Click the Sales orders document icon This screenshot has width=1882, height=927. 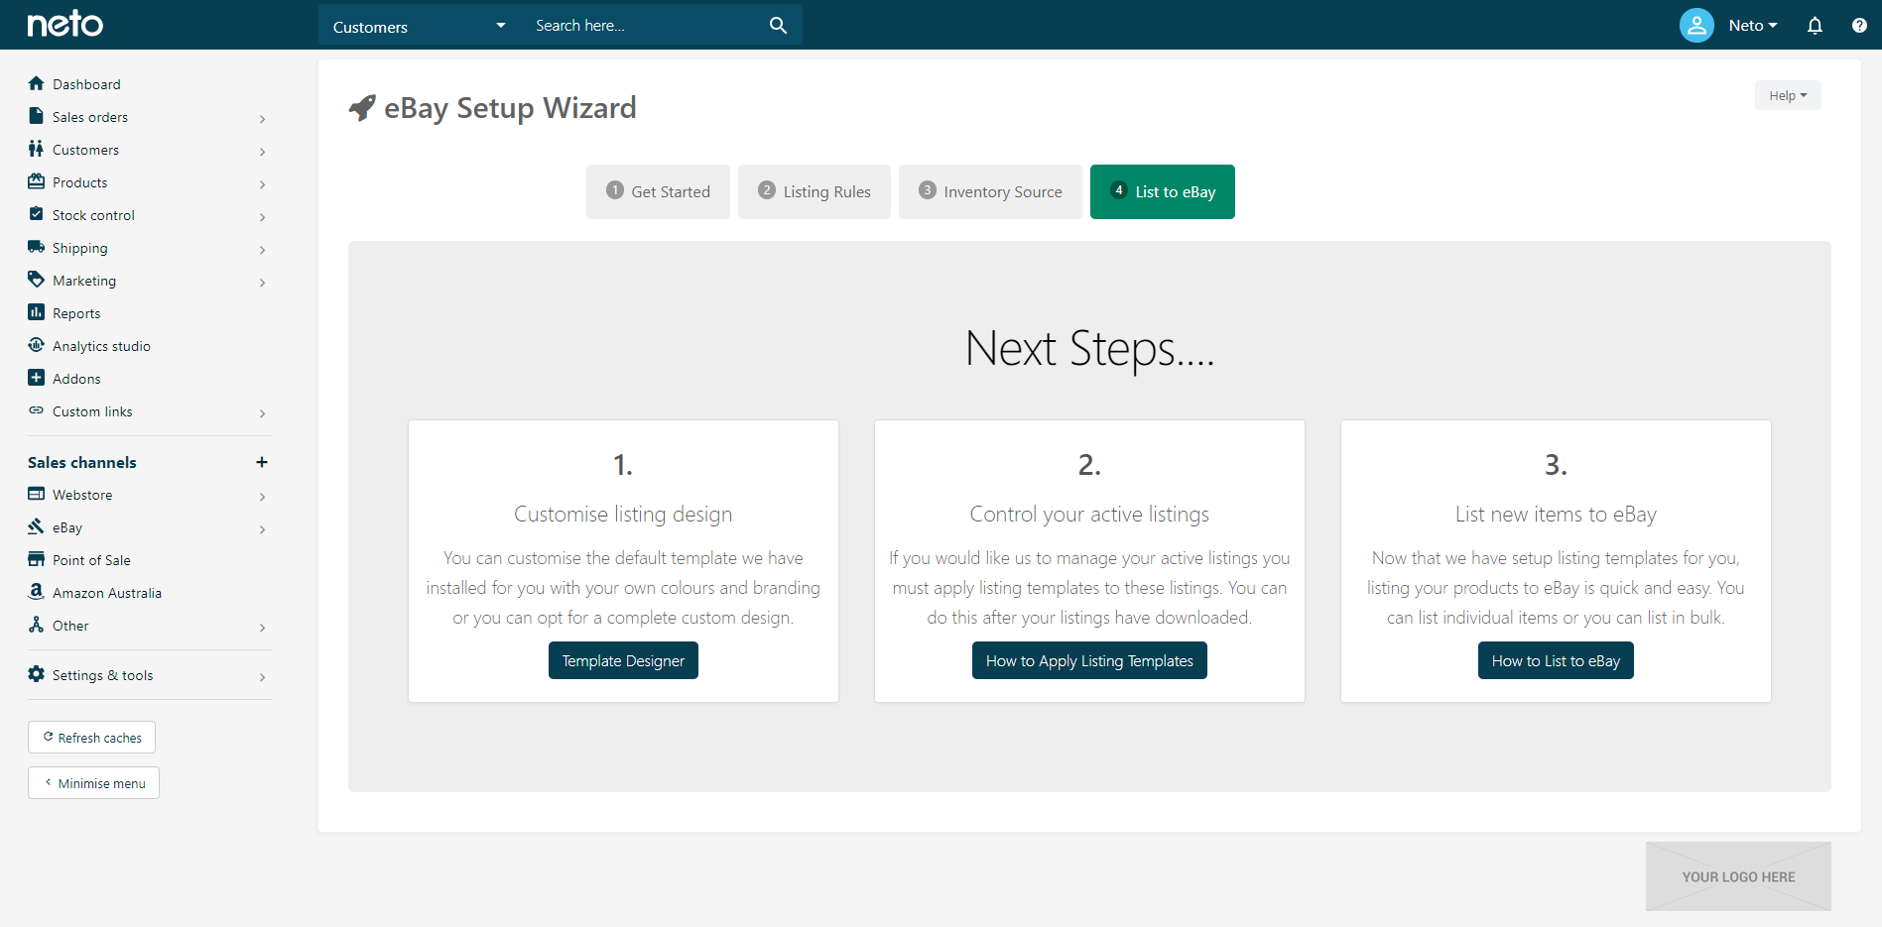(37, 116)
